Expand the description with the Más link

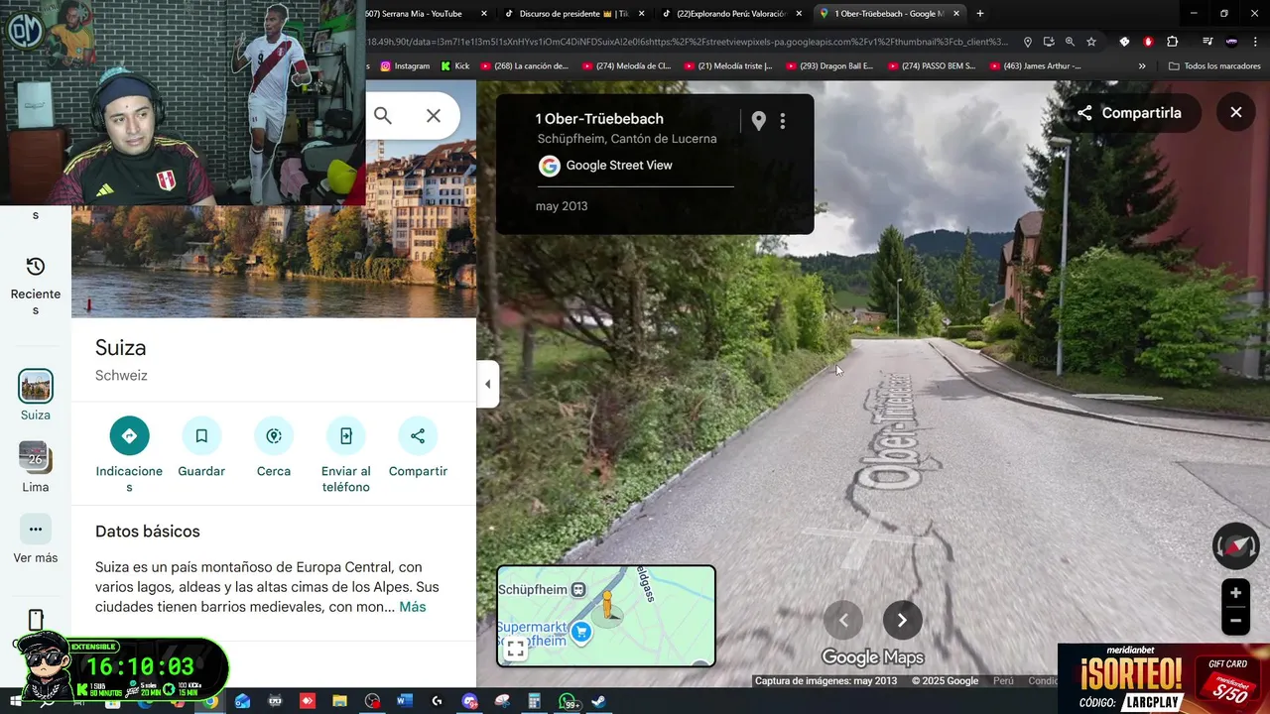tap(413, 607)
